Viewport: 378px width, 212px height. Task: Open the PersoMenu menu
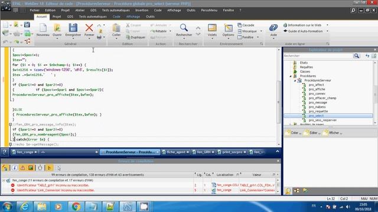tap(209, 11)
